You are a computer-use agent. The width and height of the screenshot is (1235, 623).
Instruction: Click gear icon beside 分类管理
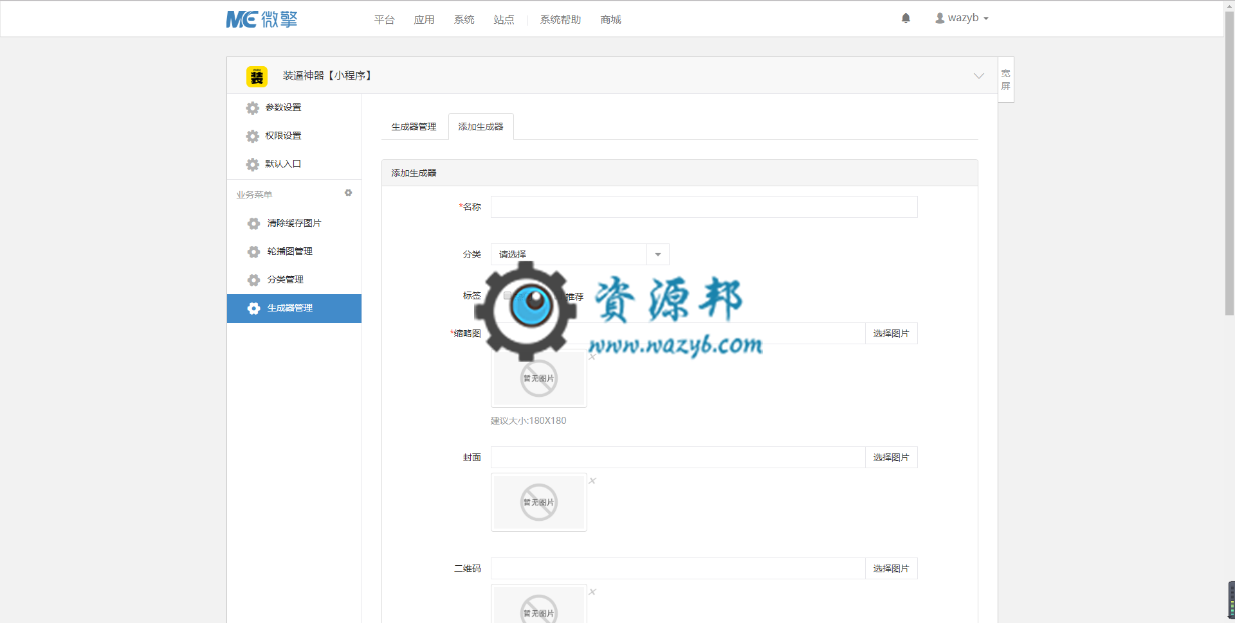pyautogui.click(x=254, y=280)
